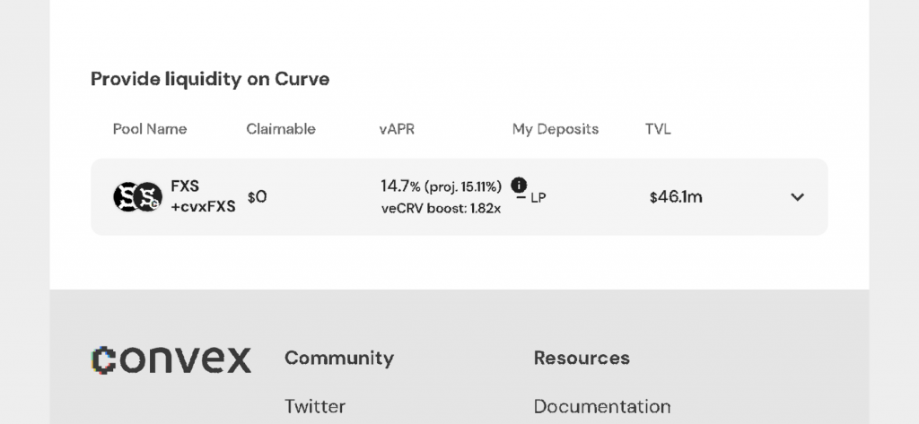Click the veCRV boost 1.82x text
The height and width of the screenshot is (424, 919).
click(x=441, y=209)
